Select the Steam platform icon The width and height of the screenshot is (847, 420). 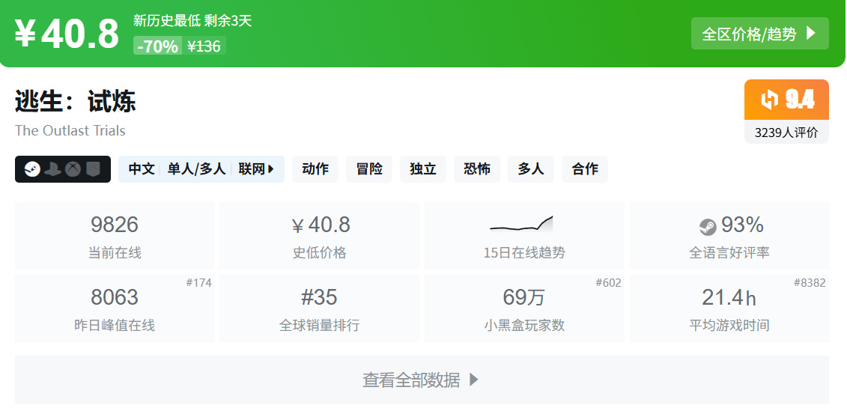(32, 169)
